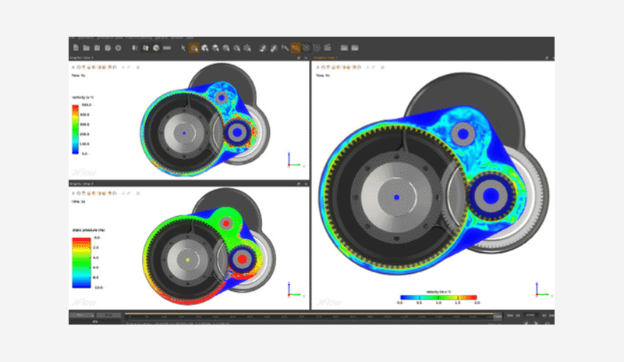The height and width of the screenshot is (362, 624).
Task: Click the last layout icon at toolbar's right end
Action: [x=355, y=48]
